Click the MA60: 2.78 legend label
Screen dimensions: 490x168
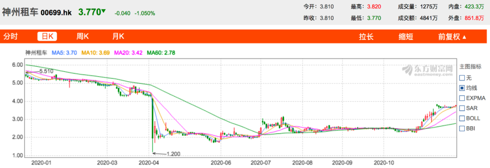[x=161, y=53]
